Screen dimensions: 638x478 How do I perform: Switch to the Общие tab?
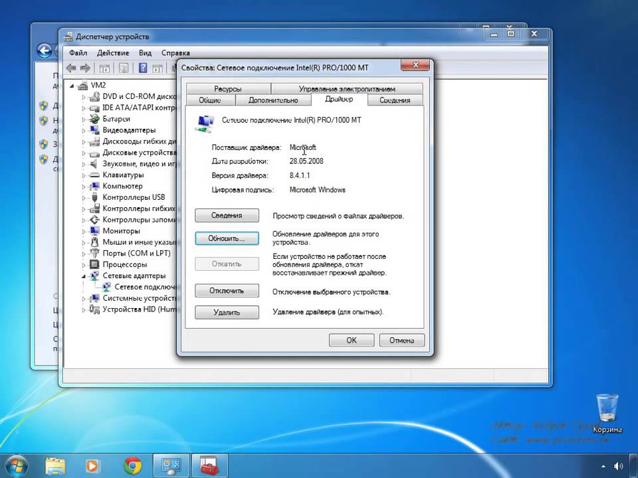210,100
